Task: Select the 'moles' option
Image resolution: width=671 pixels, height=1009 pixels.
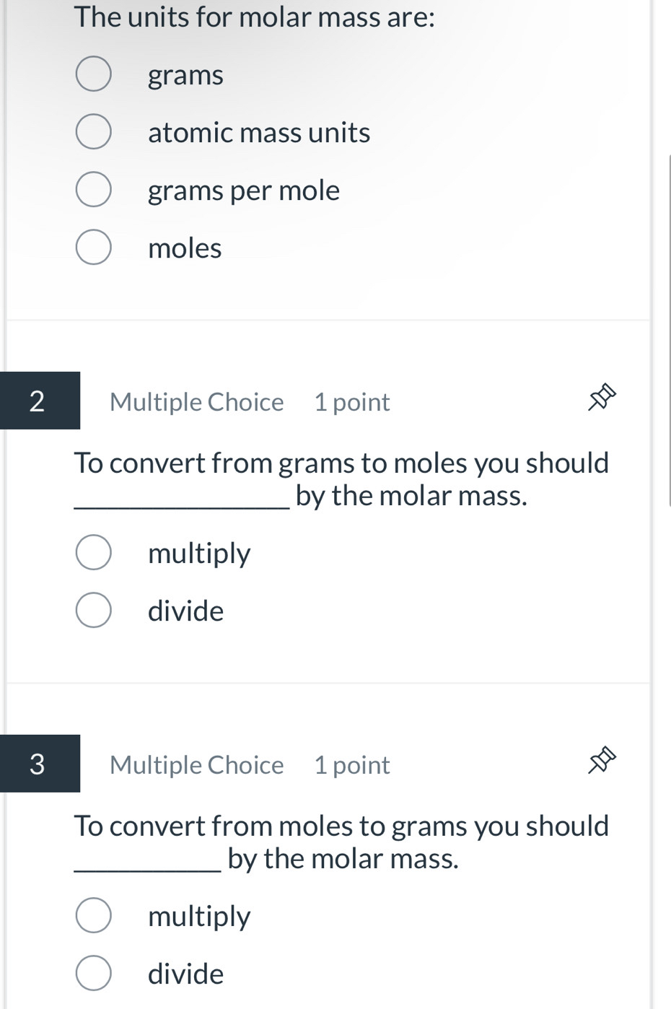Action: tap(93, 246)
